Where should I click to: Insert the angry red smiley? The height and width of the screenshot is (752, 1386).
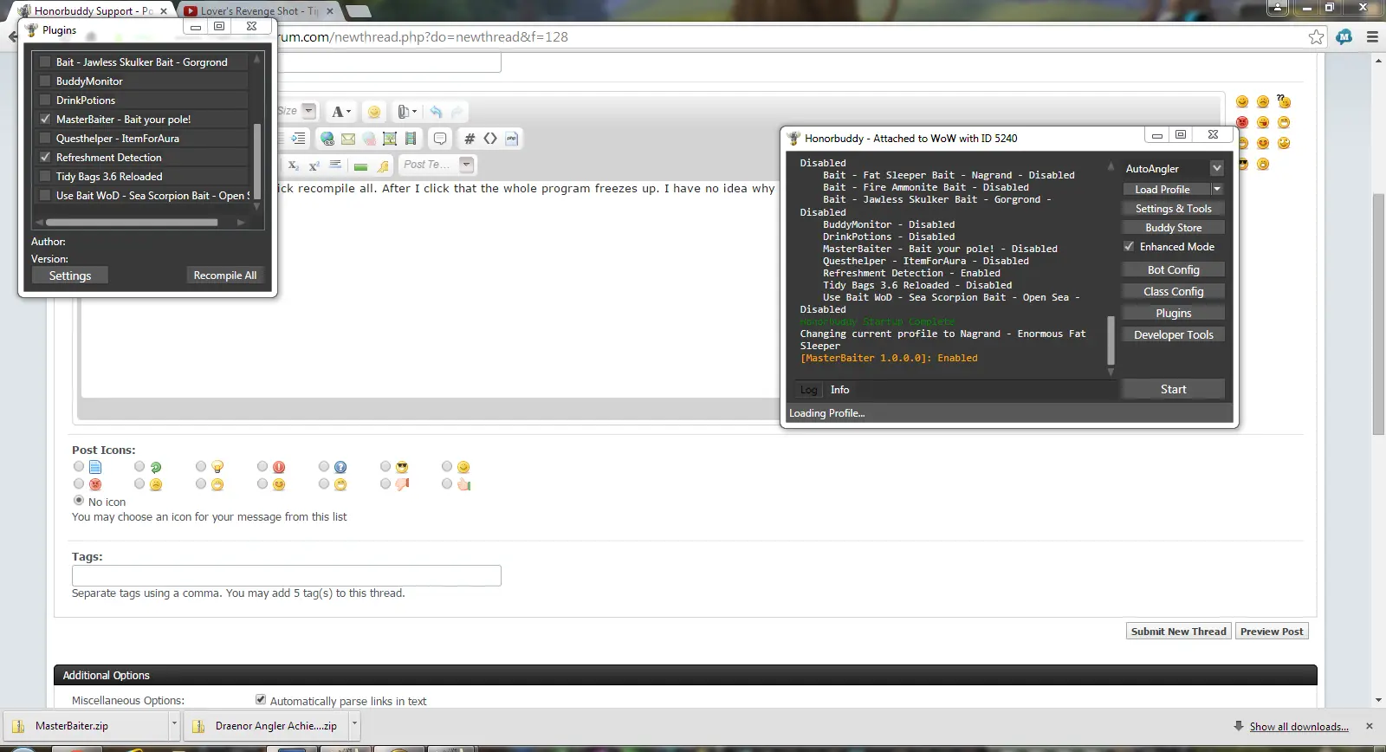pos(1242,122)
